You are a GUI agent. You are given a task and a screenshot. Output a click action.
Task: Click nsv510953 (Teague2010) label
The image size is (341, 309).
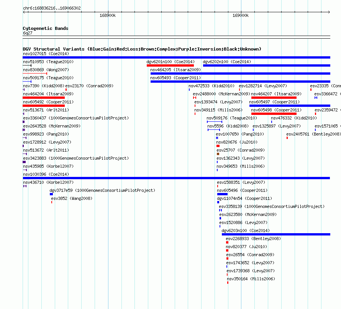coord(48,62)
